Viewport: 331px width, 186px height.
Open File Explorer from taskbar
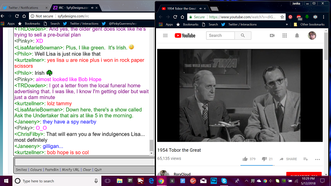120,181
